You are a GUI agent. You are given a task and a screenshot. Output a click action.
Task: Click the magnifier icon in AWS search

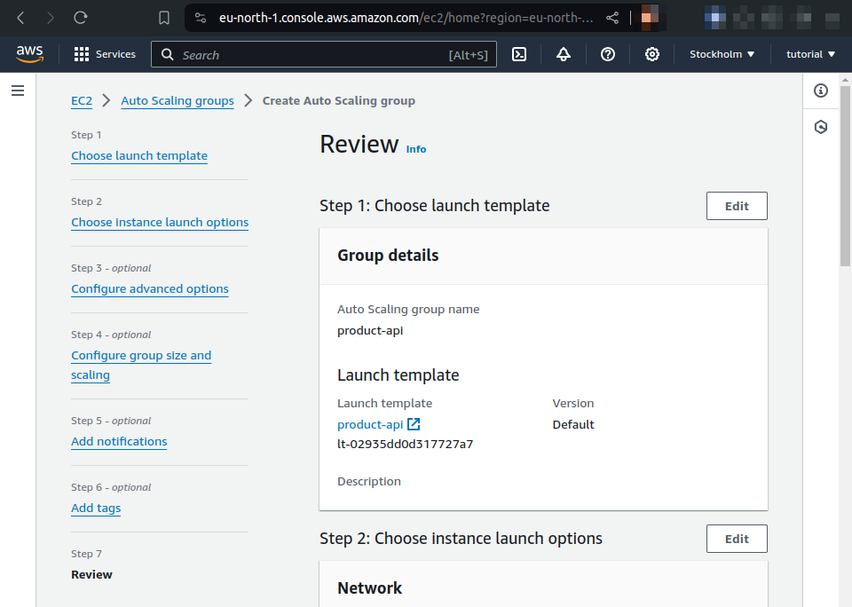tap(168, 55)
